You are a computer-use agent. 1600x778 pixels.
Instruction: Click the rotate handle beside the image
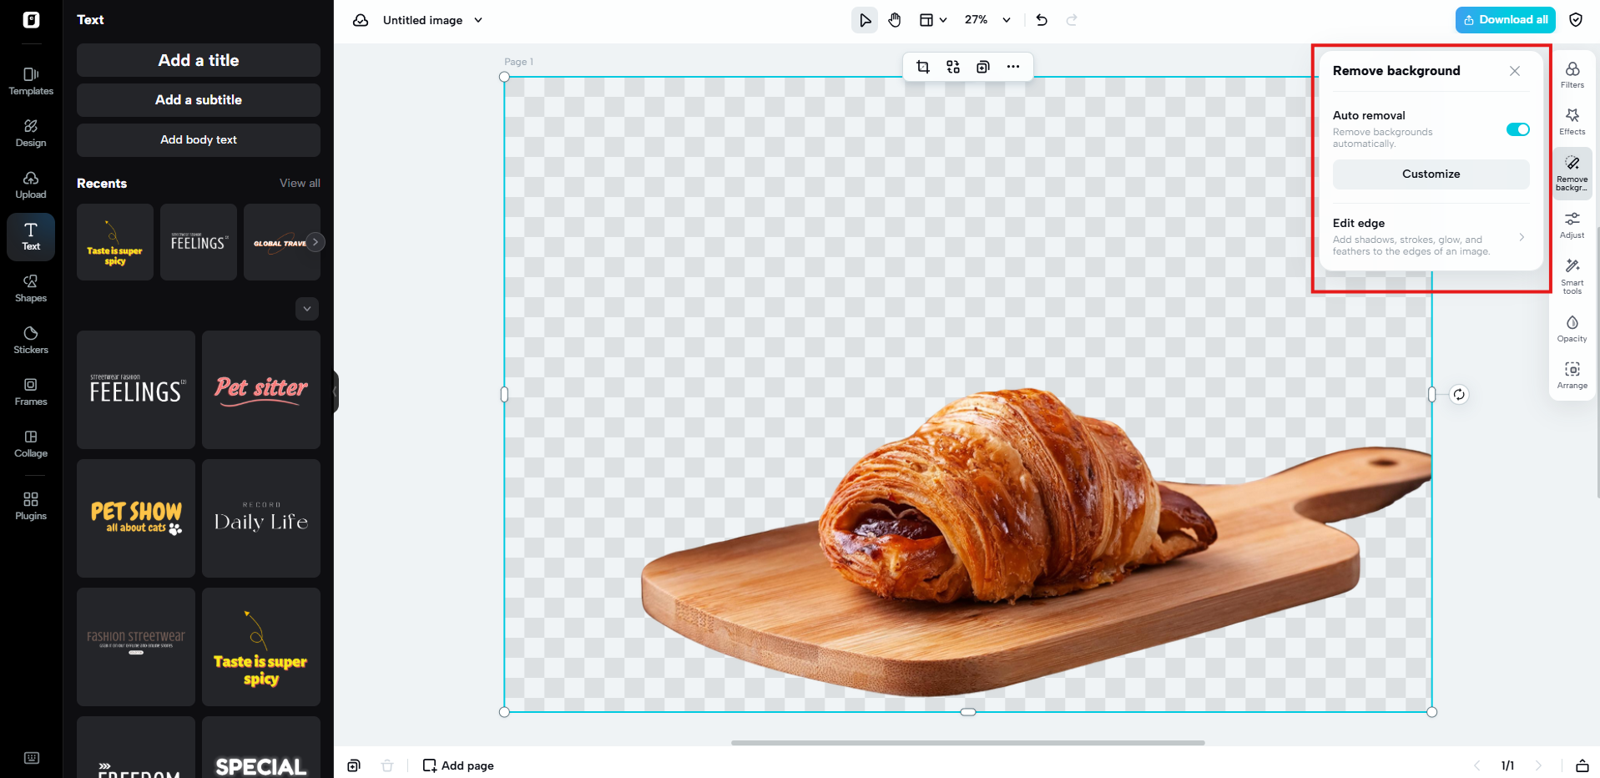pyautogui.click(x=1458, y=395)
